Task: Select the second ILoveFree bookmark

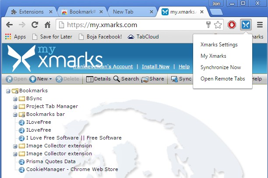Action: [x=39, y=130]
